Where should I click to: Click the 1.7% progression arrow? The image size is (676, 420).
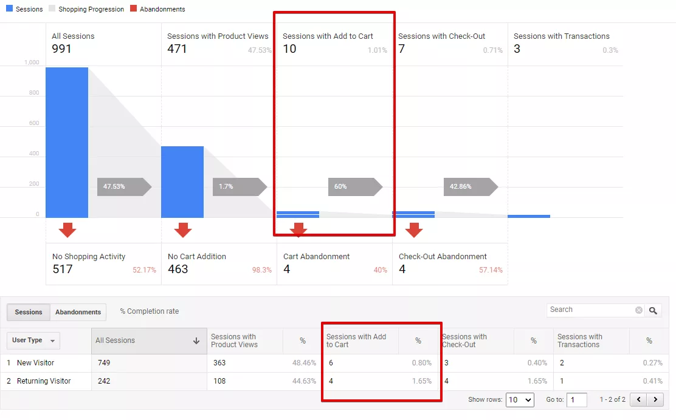click(x=240, y=187)
